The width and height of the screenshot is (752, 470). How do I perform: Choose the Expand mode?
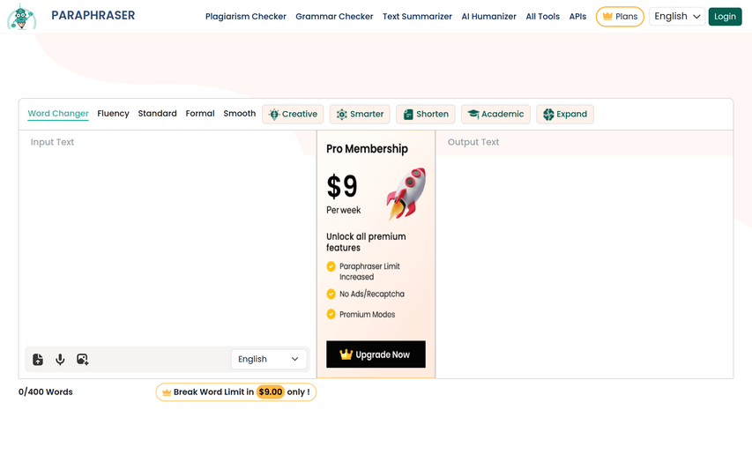click(565, 115)
